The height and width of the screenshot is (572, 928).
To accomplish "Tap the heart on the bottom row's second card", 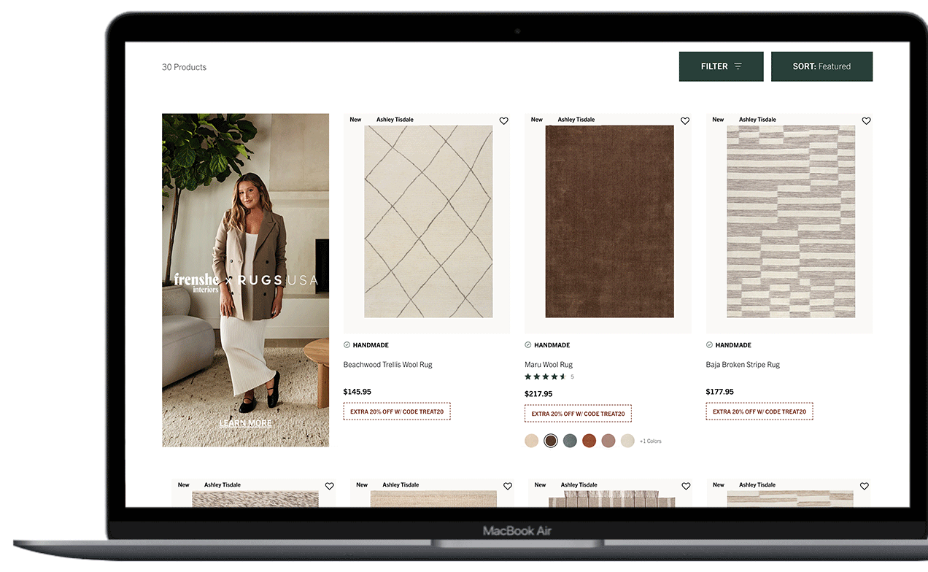I will (x=508, y=486).
